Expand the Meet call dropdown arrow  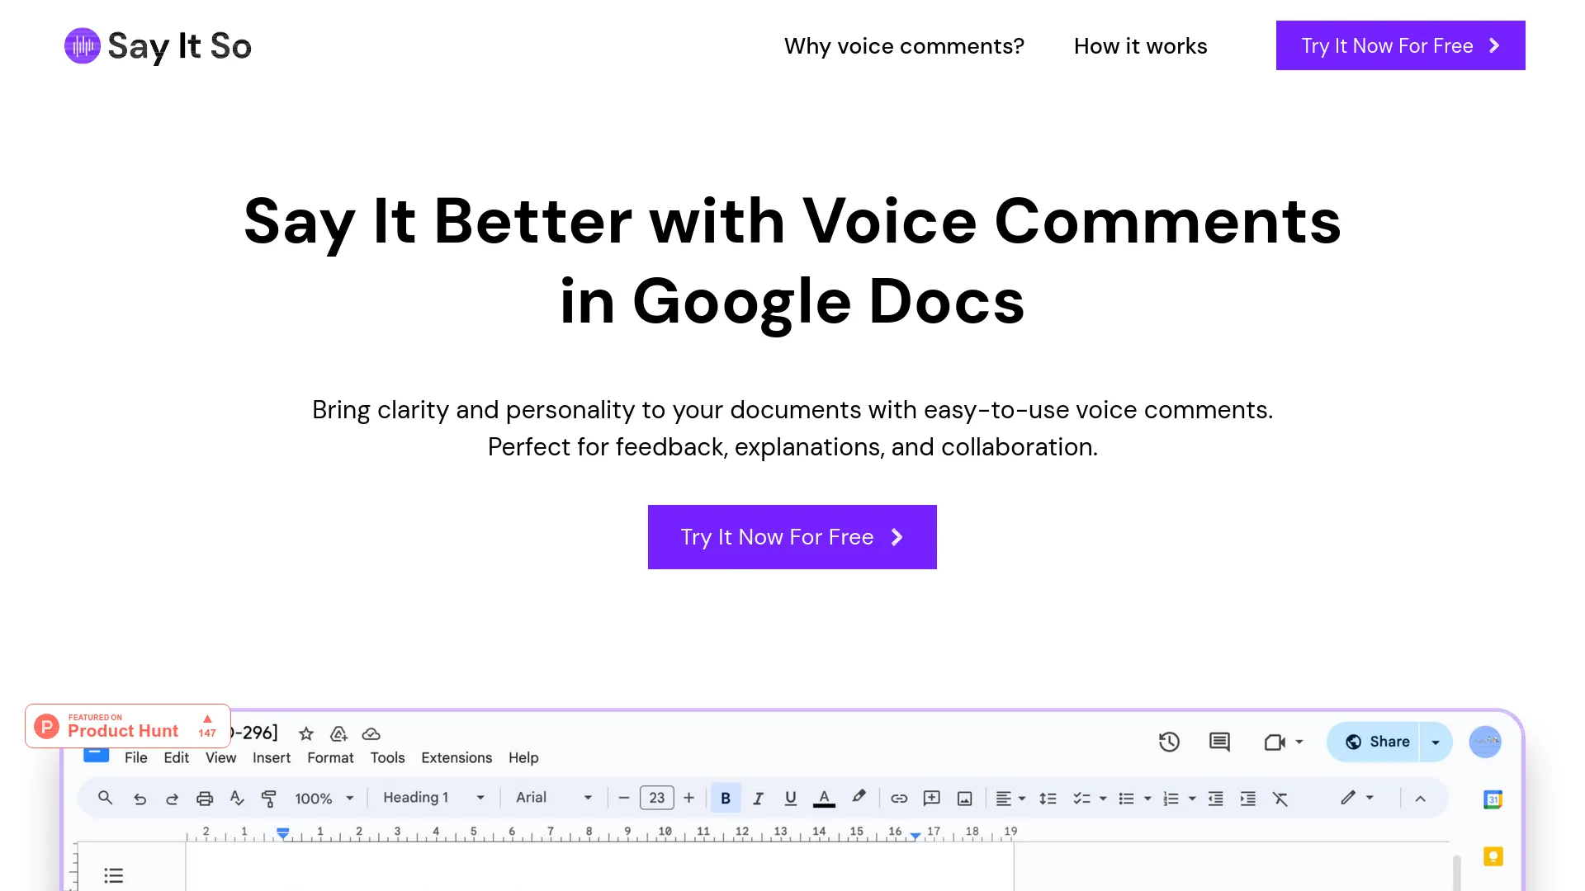tap(1299, 742)
